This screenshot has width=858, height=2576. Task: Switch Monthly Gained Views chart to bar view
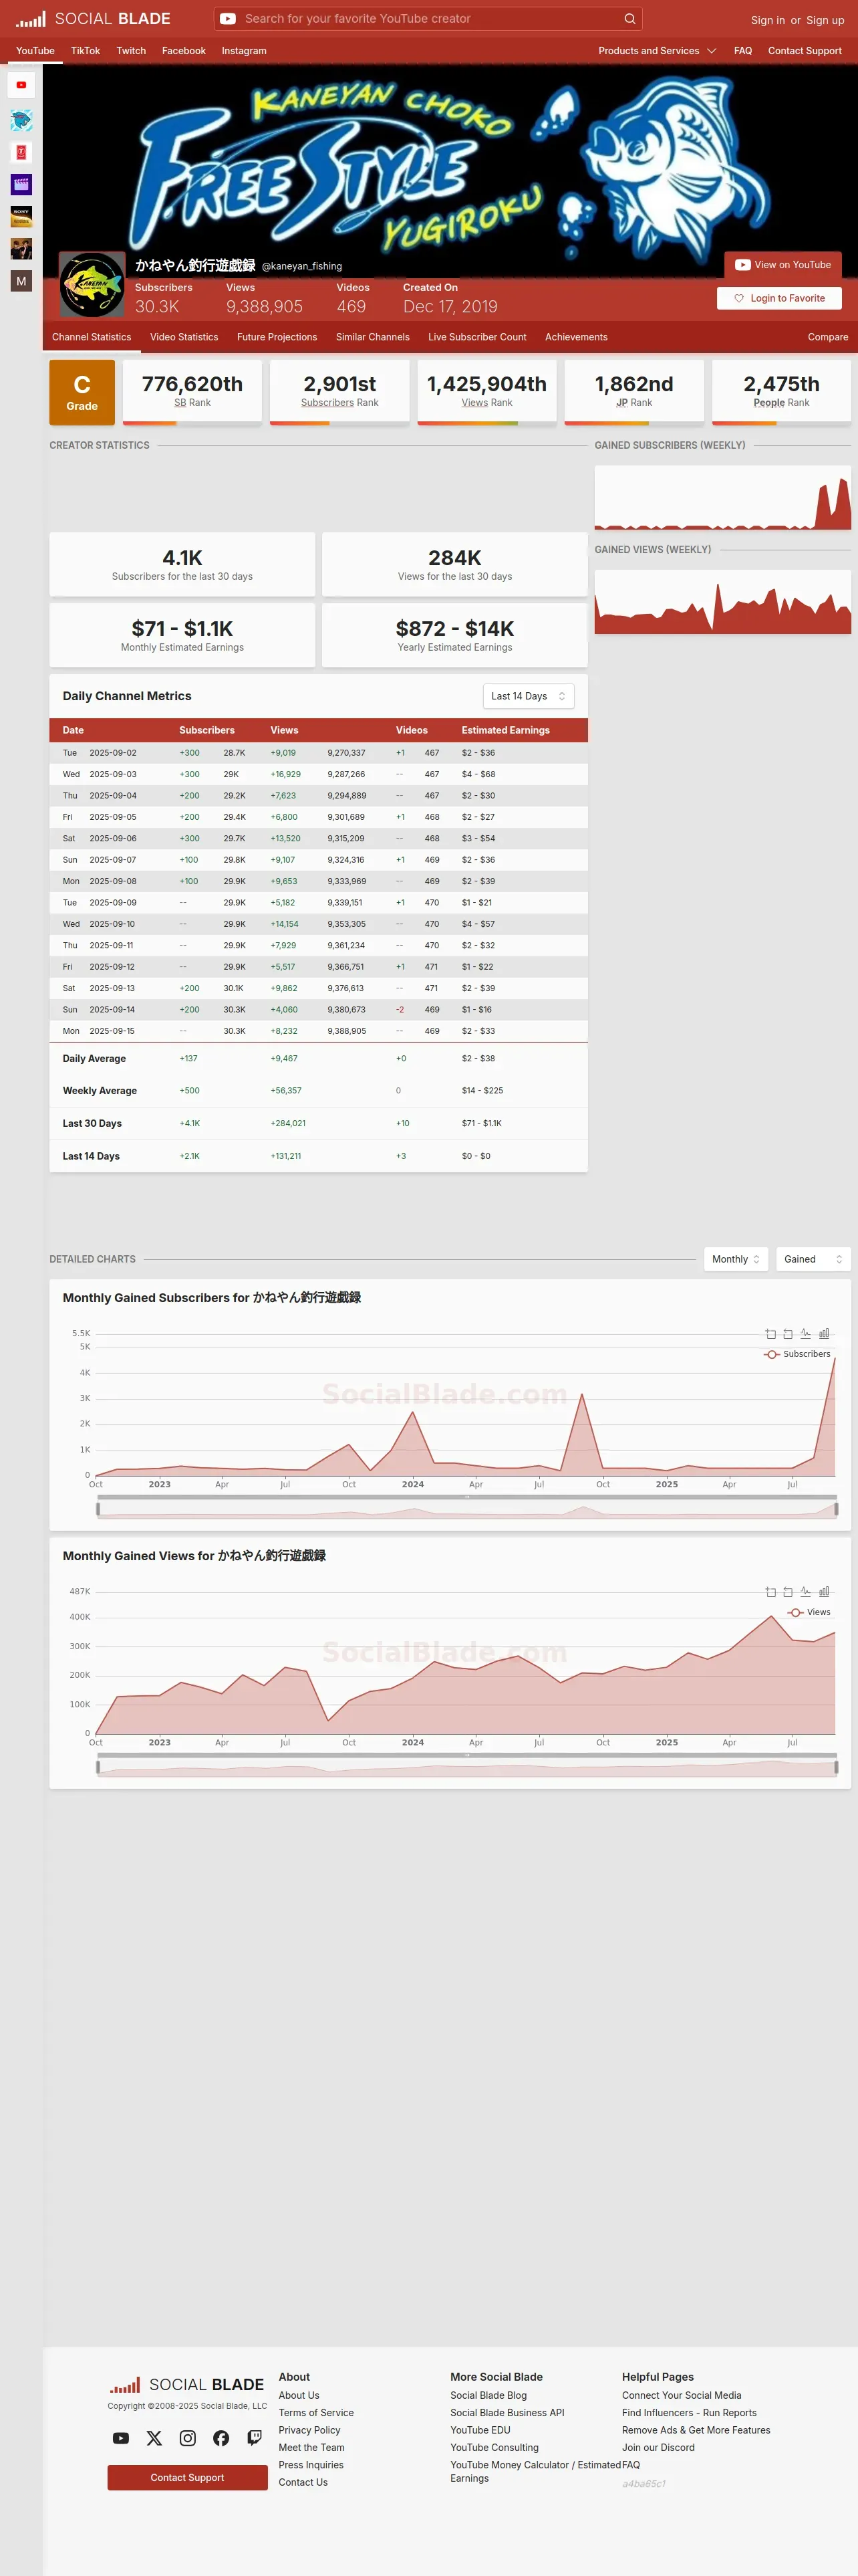pyautogui.click(x=824, y=1591)
